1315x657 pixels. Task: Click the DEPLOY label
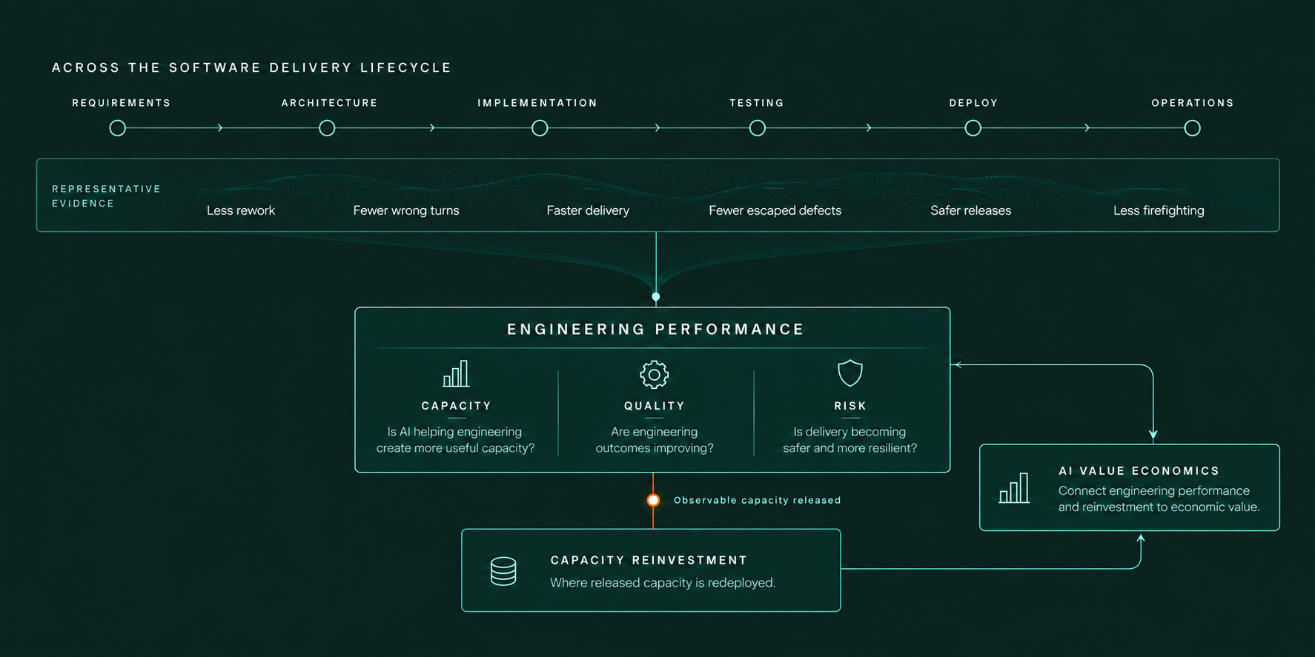pos(974,103)
